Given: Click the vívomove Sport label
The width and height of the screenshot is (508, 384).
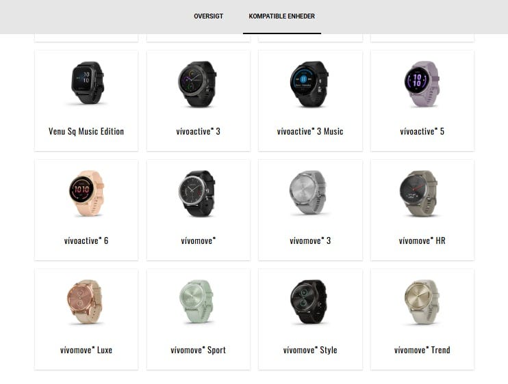Looking at the screenshot, I should click(x=199, y=350).
